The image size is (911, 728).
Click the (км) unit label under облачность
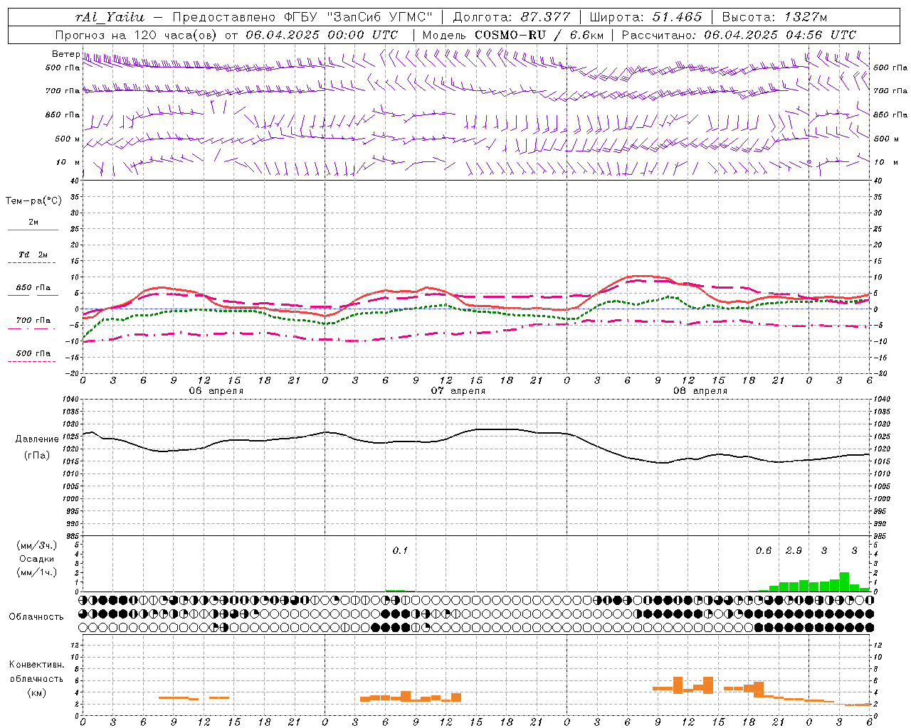coord(36,692)
